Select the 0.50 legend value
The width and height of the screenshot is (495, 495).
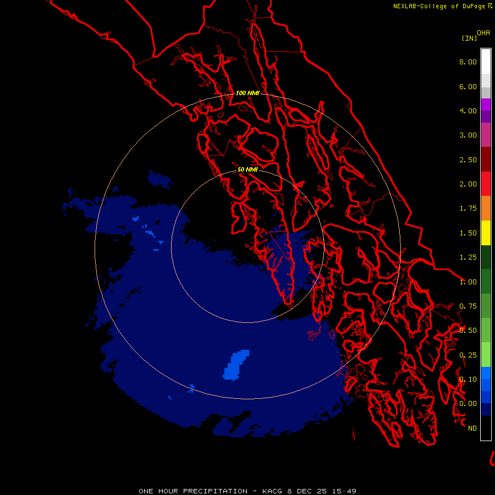click(468, 331)
